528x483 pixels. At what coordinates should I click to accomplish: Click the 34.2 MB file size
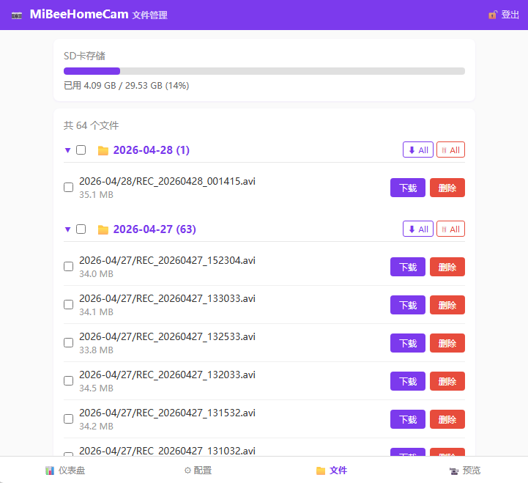pyautogui.click(x=97, y=427)
